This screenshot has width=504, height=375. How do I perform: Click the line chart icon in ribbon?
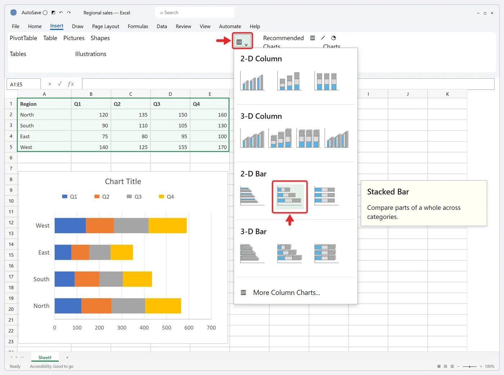[323, 38]
